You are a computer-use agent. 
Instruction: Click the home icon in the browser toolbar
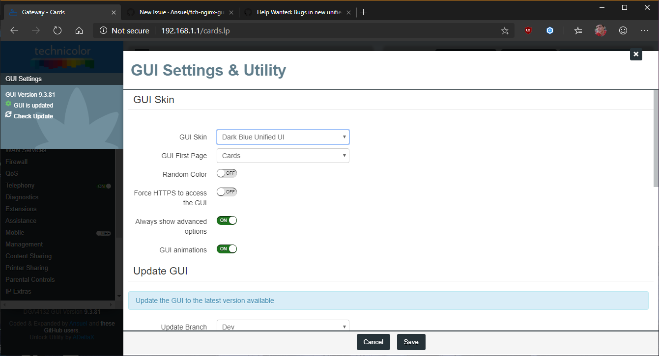pyautogui.click(x=79, y=30)
